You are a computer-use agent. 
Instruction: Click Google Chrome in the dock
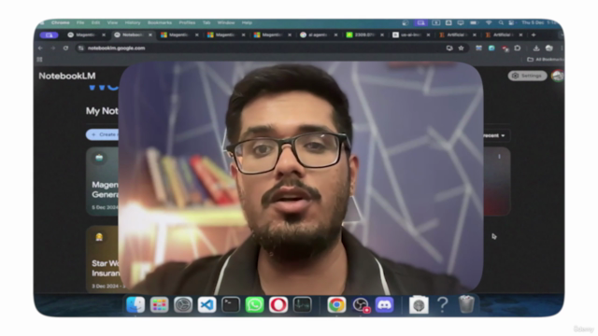(336, 305)
